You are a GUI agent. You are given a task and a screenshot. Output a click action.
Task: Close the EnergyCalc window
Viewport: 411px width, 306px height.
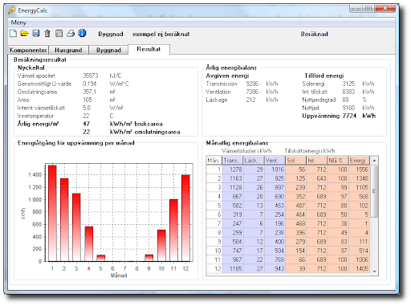385,9
